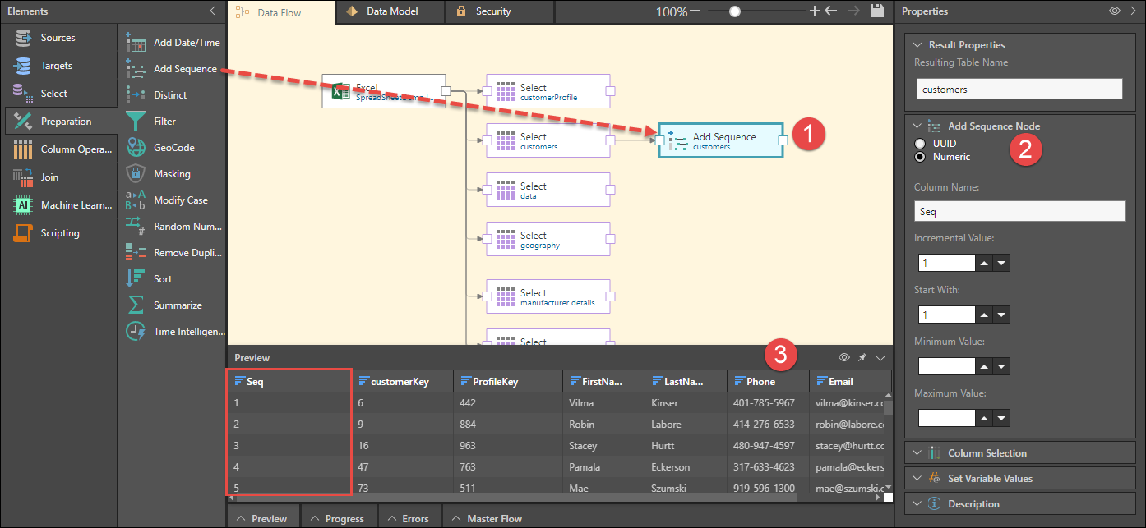The image size is (1146, 528).
Task: Open the Join elements category
Action: coord(49,177)
